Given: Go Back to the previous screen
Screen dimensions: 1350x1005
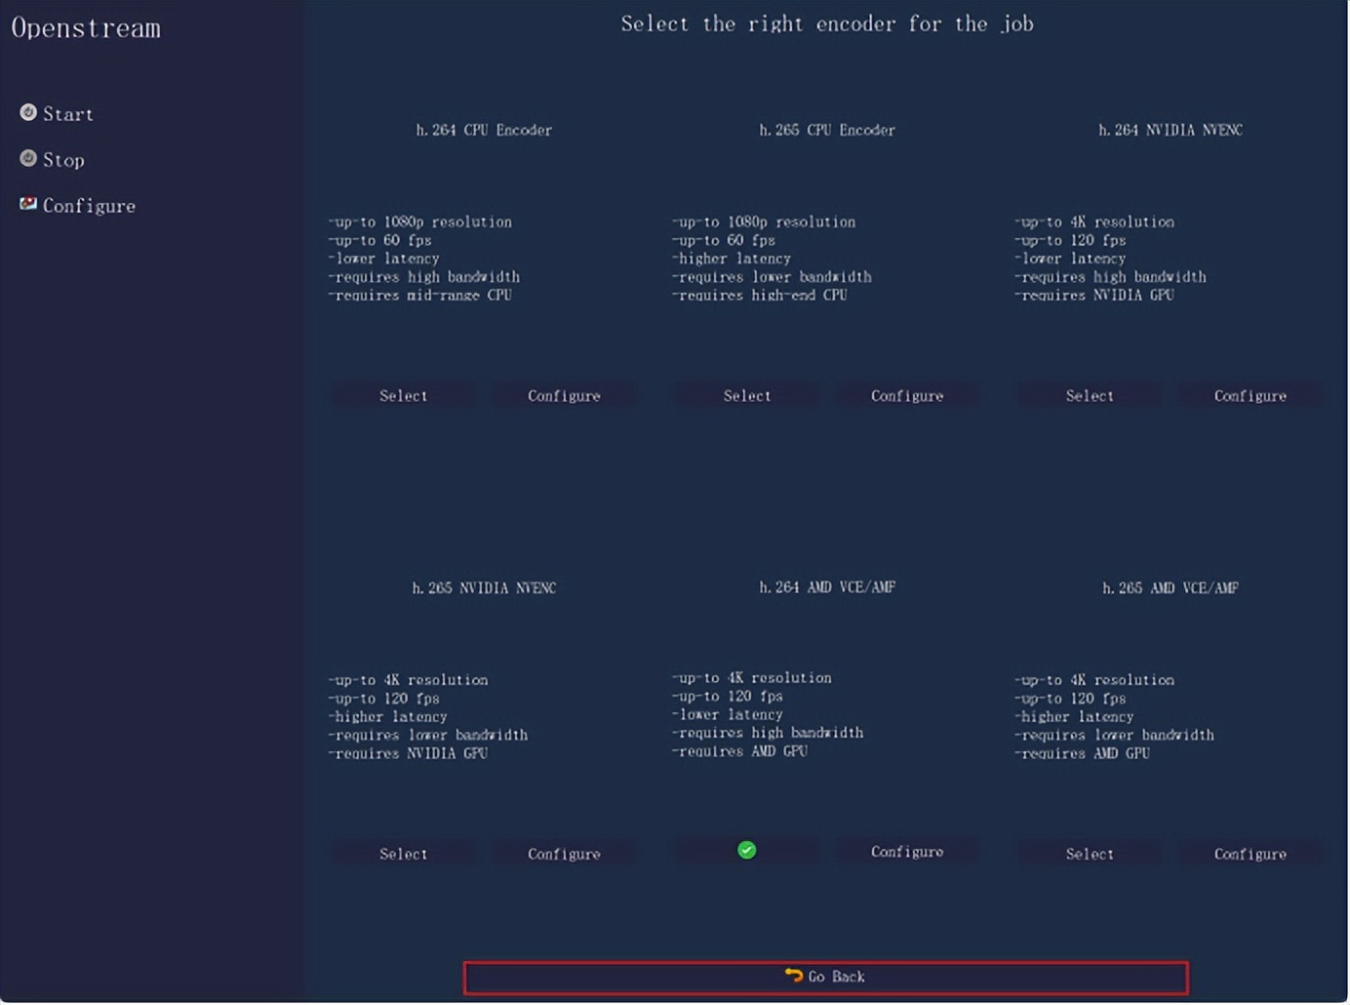Looking at the screenshot, I should click(826, 978).
